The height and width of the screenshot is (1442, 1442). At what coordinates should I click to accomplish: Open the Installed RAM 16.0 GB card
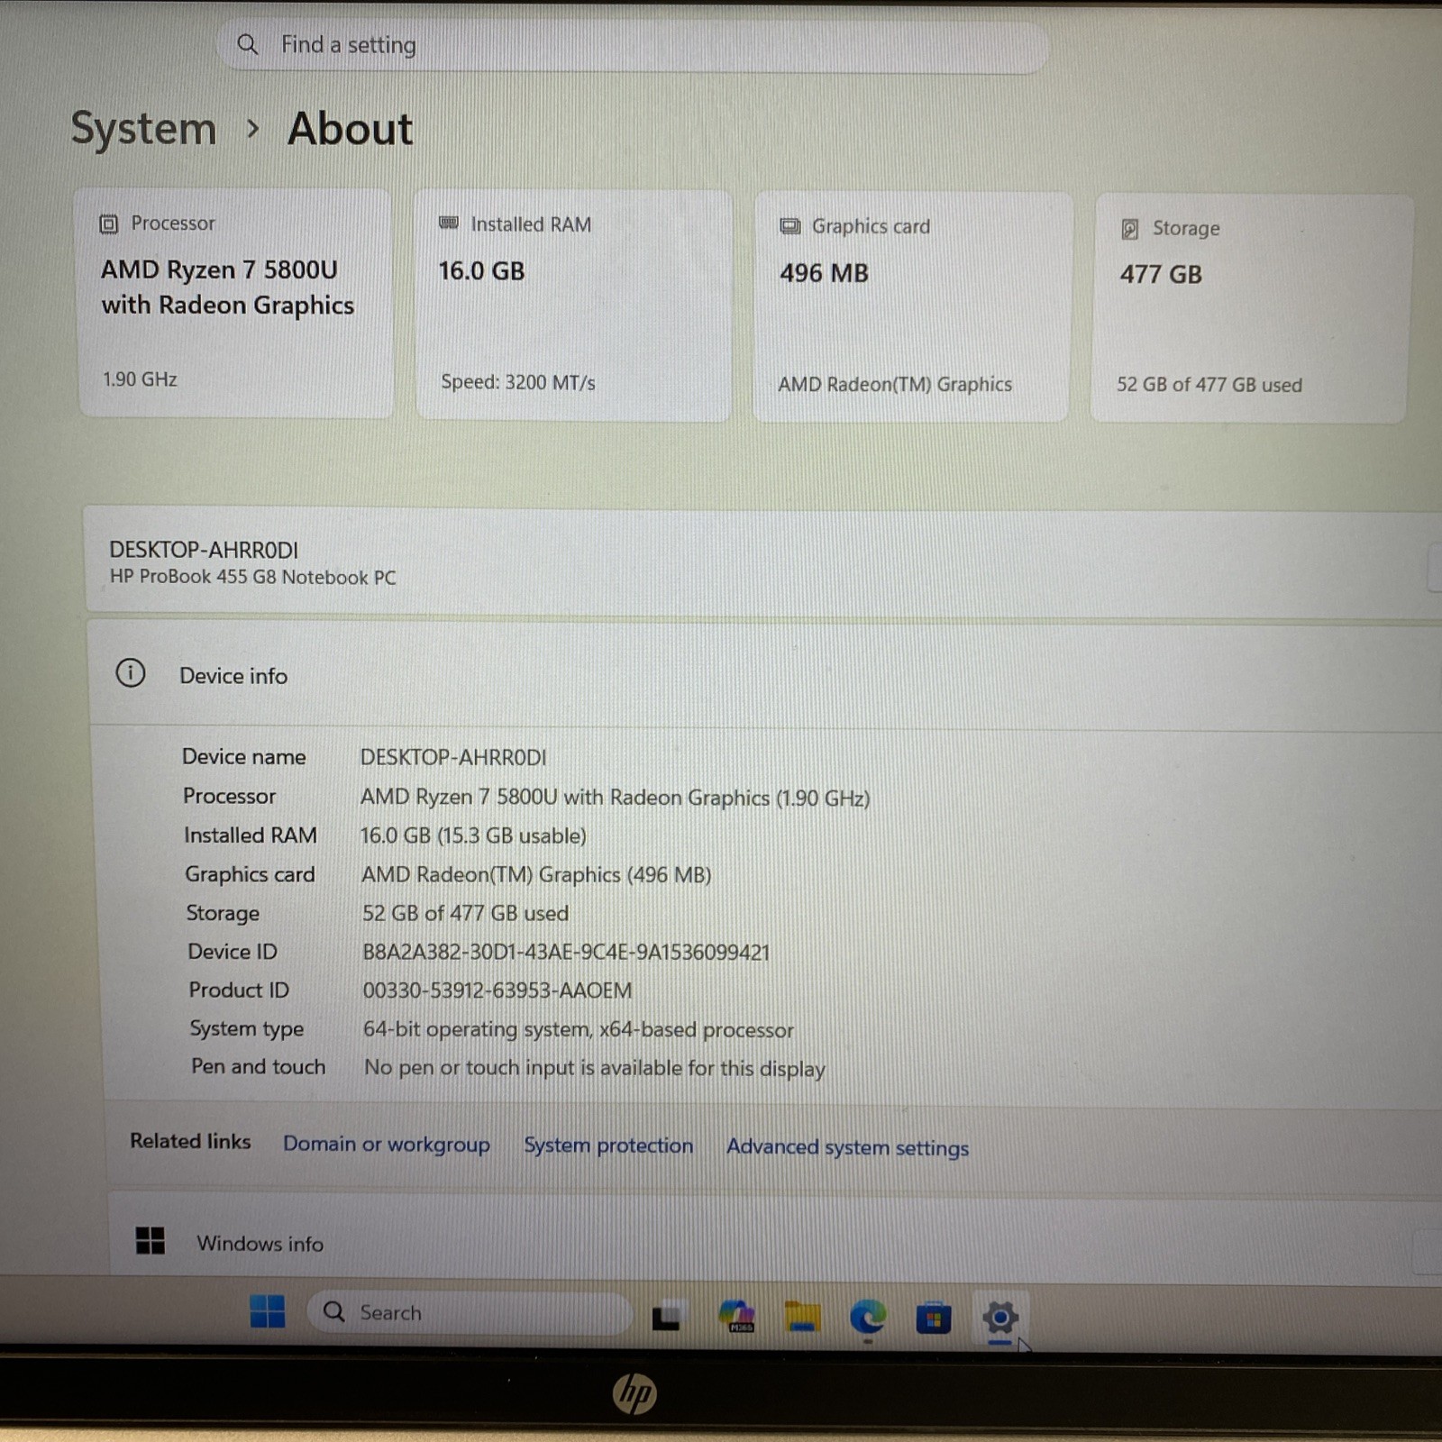point(573,305)
